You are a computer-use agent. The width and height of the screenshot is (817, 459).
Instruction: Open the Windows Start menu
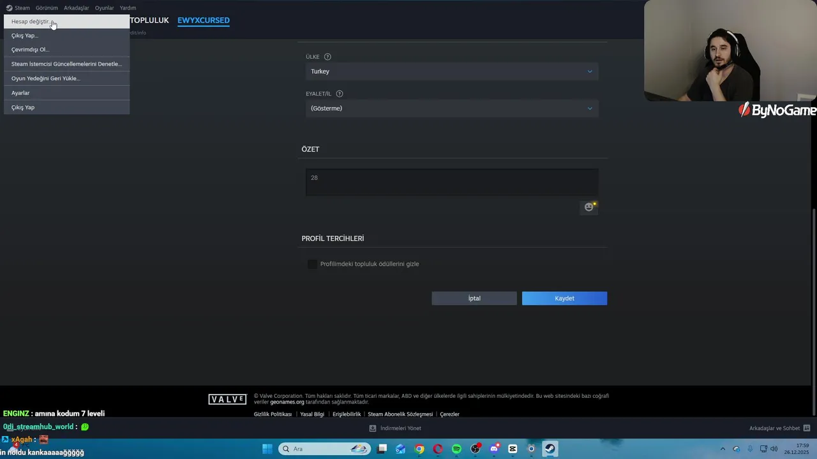coord(267,449)
